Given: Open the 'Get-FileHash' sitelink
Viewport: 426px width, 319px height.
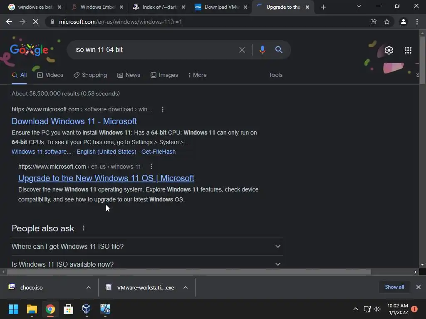Looking at the screenshot, I should [x=159, y=152].
